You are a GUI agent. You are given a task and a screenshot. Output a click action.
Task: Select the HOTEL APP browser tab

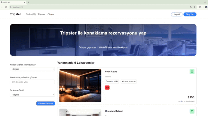point(13,2)
